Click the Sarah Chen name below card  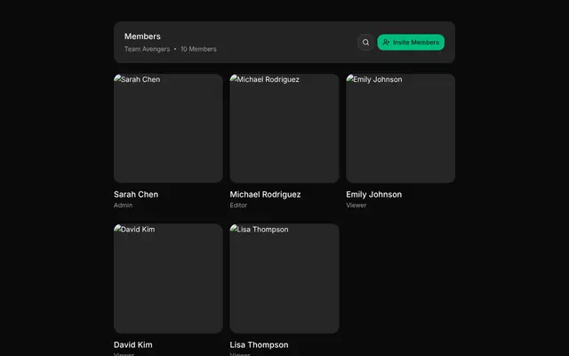tap(136, 194)
